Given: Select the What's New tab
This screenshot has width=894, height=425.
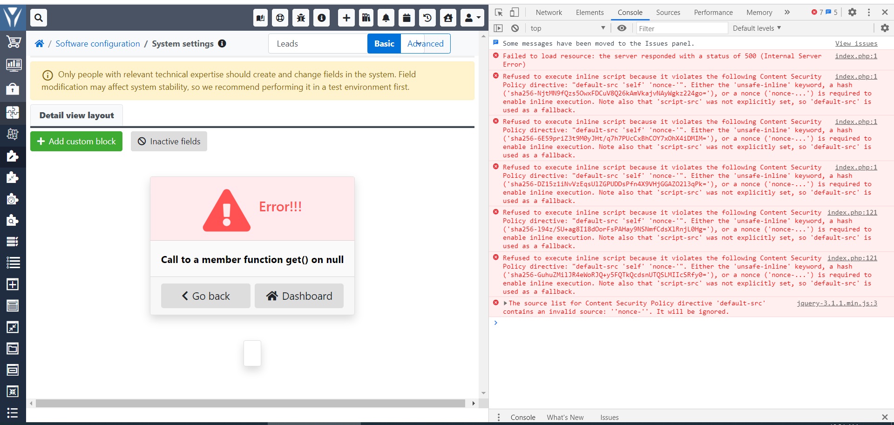Looking at the screenshot, I should click(x=565, y=417).
